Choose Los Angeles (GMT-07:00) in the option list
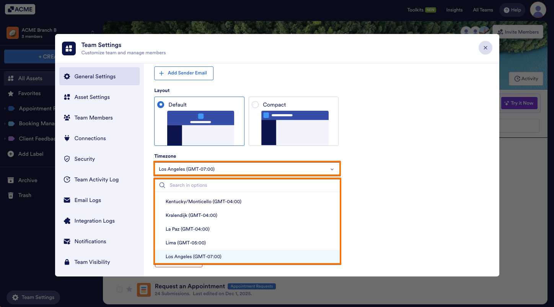Screen dimensions: 554x307 (247, 257)
